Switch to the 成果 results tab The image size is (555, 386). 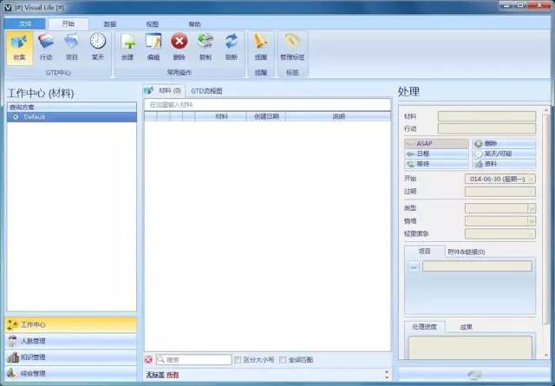[x=467, y=327]
